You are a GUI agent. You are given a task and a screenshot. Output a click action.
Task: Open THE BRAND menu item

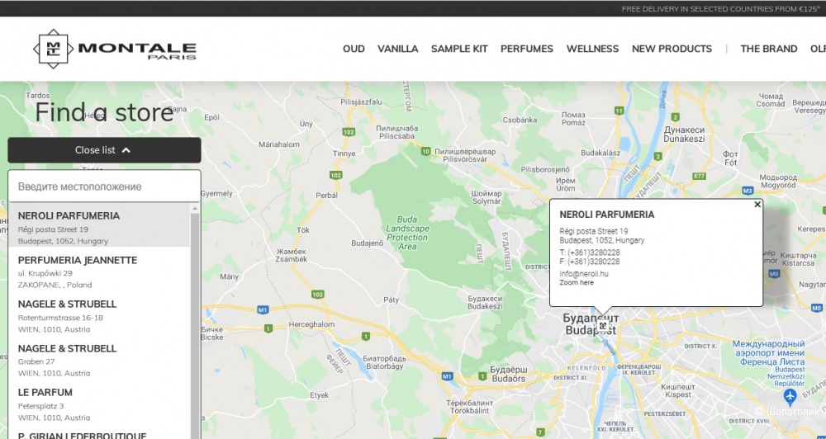pos(768,49)
